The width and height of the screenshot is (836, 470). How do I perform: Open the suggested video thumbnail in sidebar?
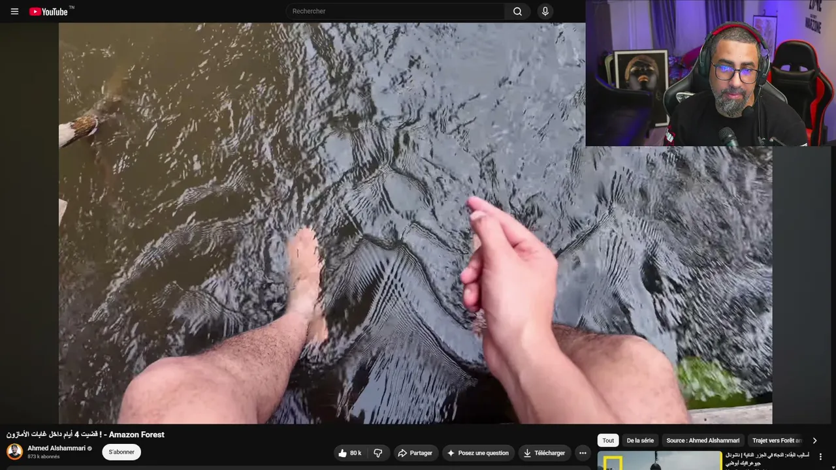(660, 460)
